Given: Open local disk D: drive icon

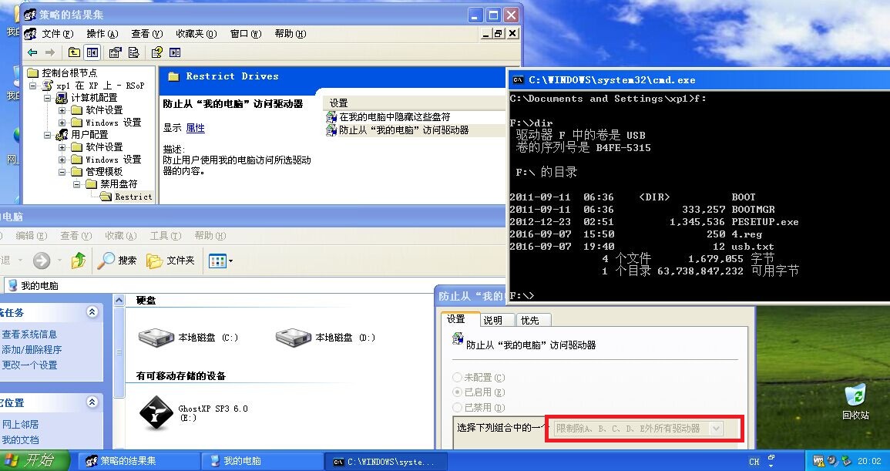Looking at the screenshot, I should click(294, 338).
